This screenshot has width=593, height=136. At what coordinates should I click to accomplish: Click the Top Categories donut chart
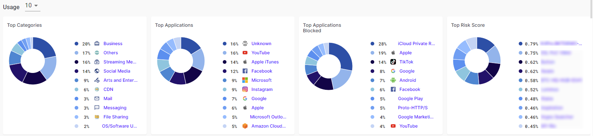point(33,61)
